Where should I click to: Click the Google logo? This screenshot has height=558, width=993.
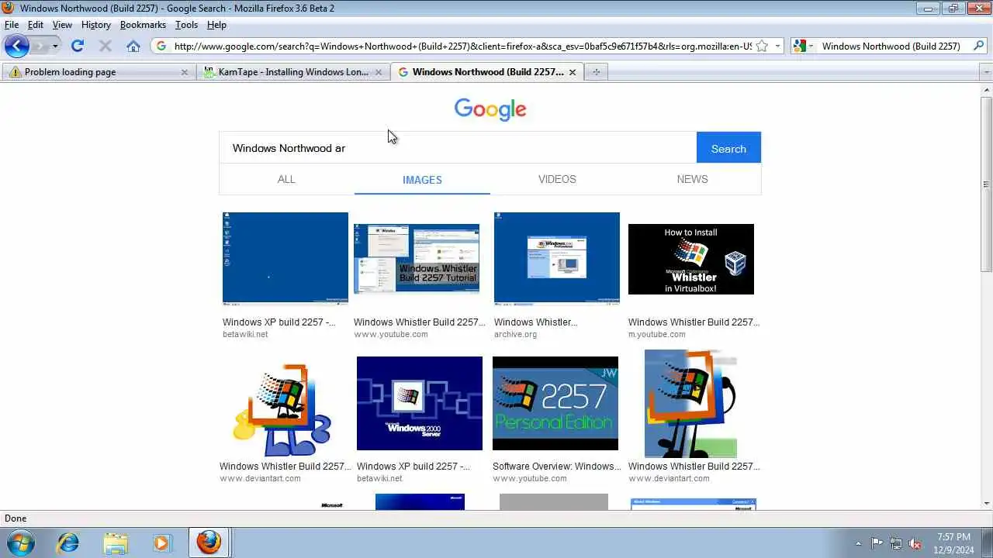(x=490, y=109)
